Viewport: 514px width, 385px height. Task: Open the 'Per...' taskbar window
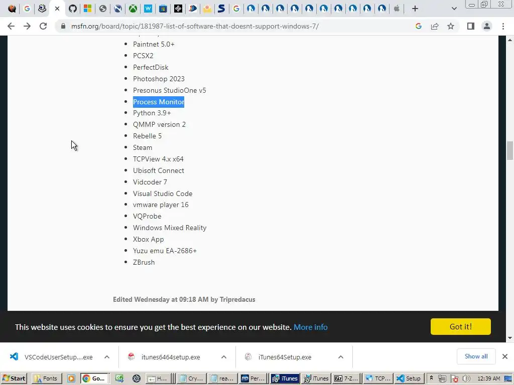pyautogui.click(x=253, y=378)
